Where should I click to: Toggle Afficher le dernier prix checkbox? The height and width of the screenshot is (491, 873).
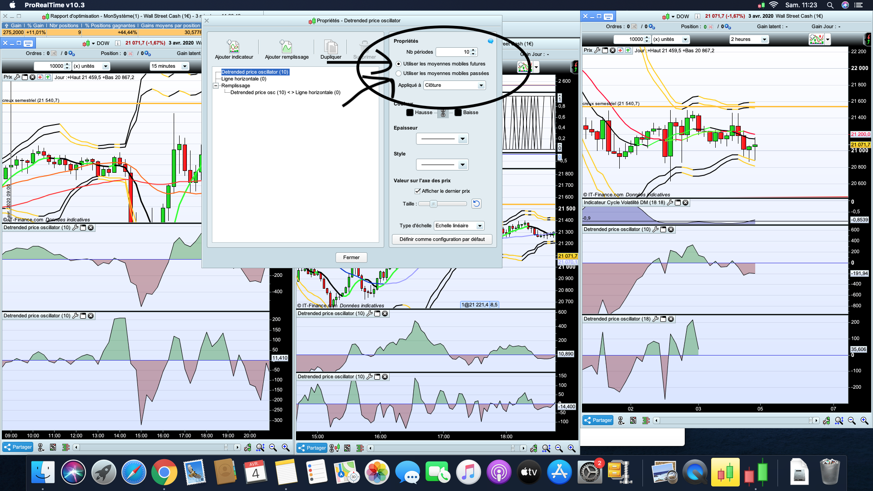tap(417, 191)
